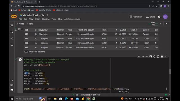Click the Colab CO logo
The width and height of the screenshot is (180, 101).
click(14, 17)
